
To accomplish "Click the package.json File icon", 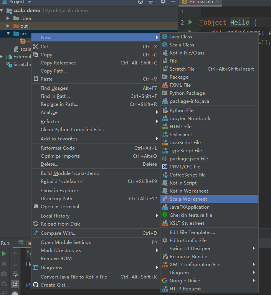I will 165,159.
